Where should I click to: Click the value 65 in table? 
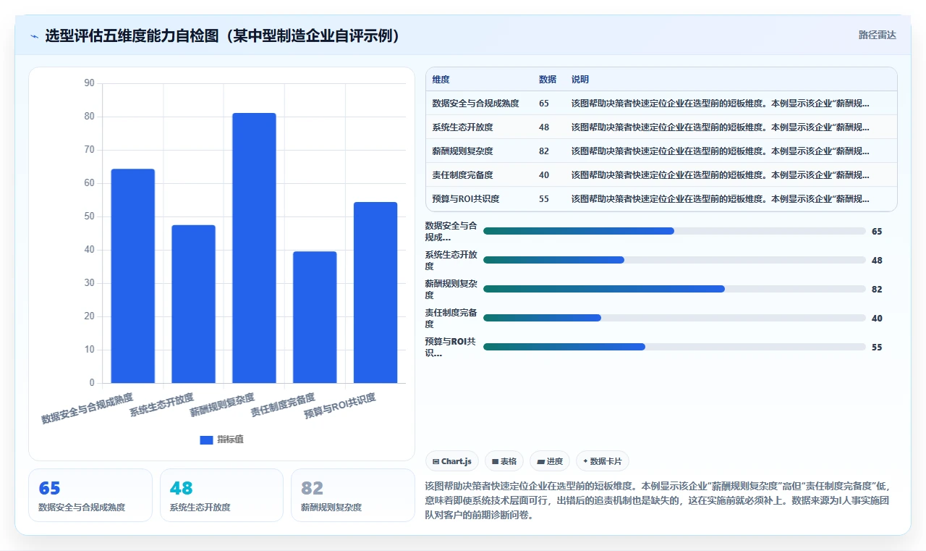[544, 104]
